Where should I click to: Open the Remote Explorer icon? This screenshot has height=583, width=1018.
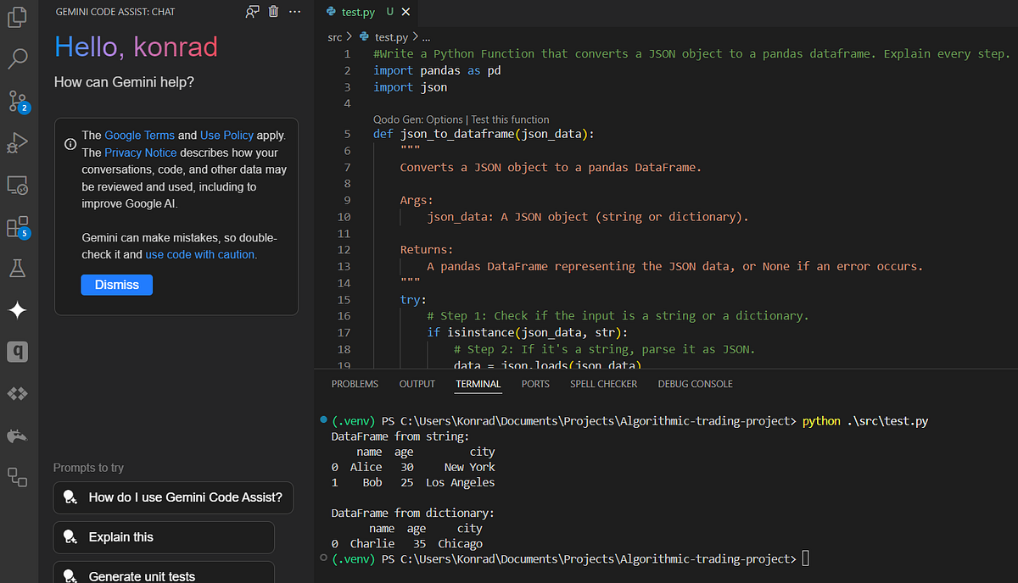(19, 185)
